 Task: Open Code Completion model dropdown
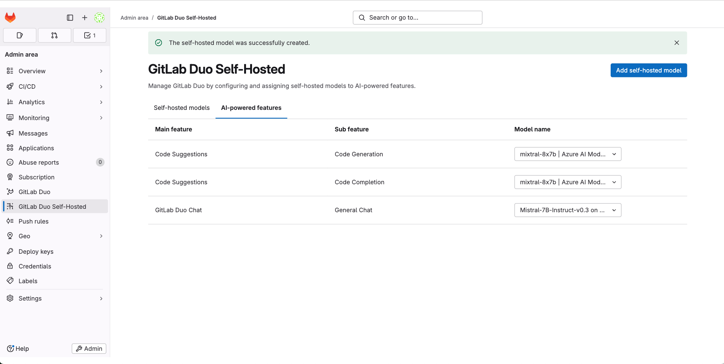click(568, 182)
